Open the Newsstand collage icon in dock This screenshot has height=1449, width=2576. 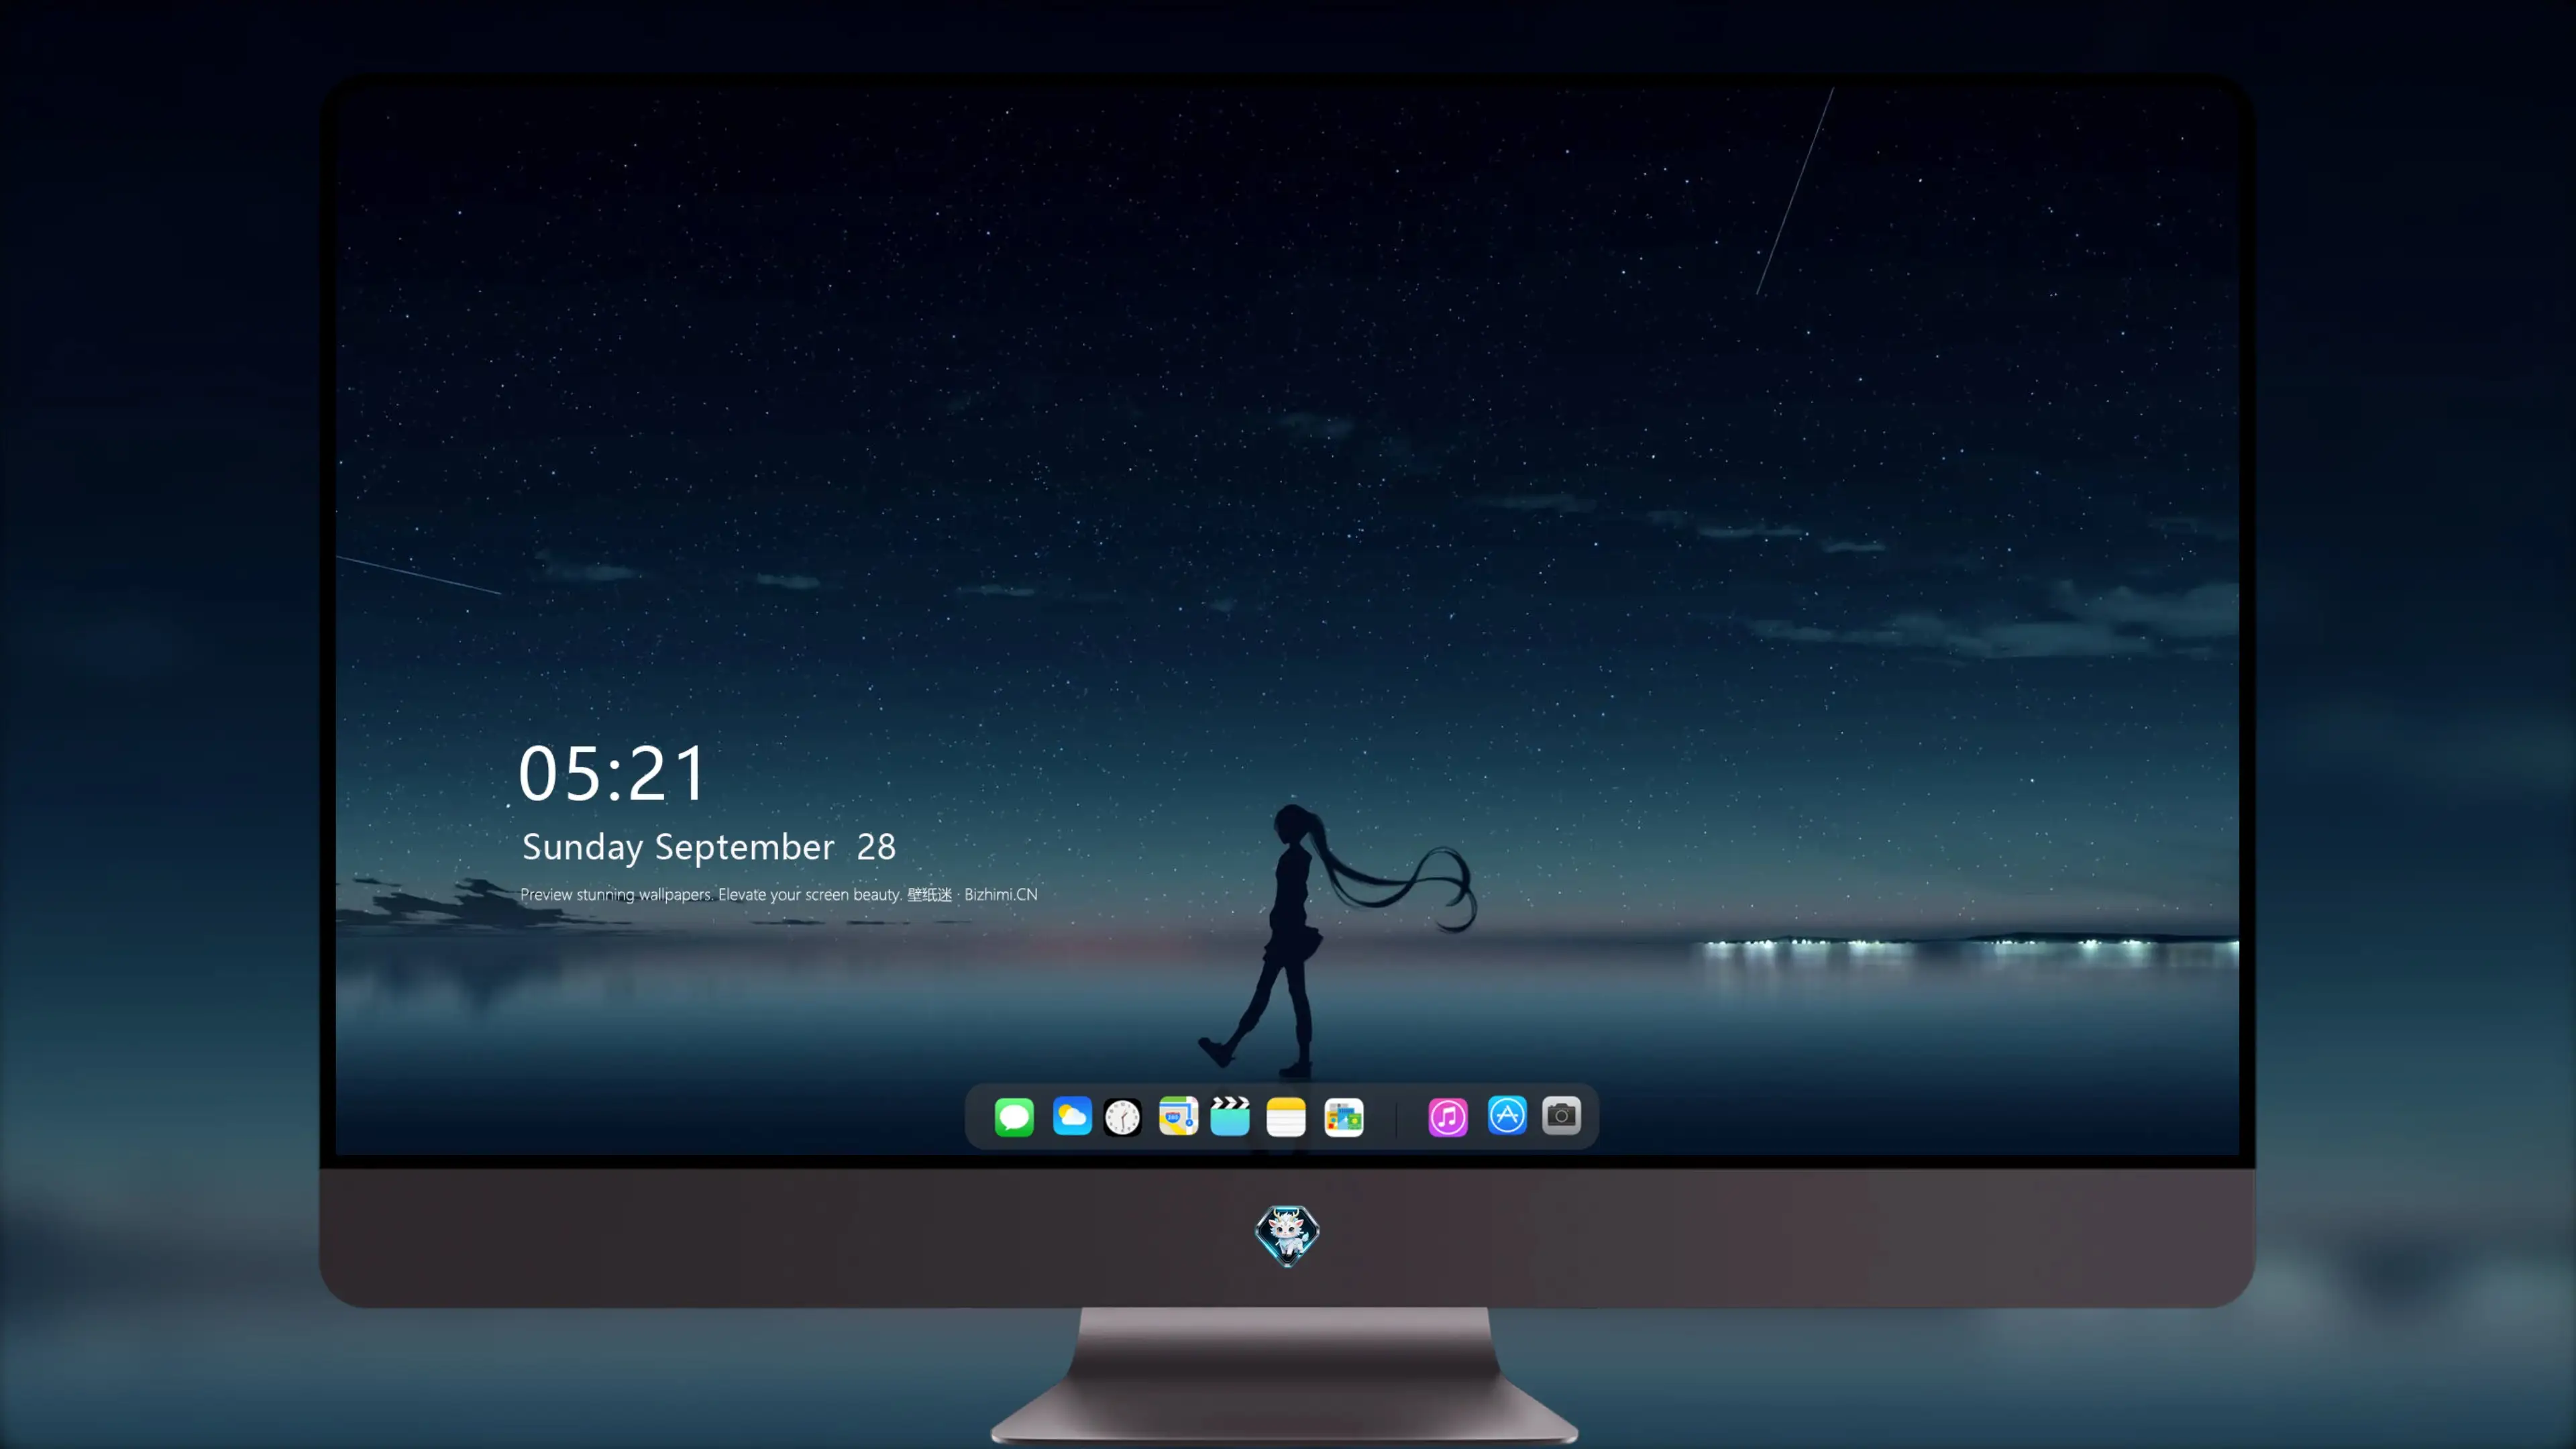(x=1344, y=1117)
